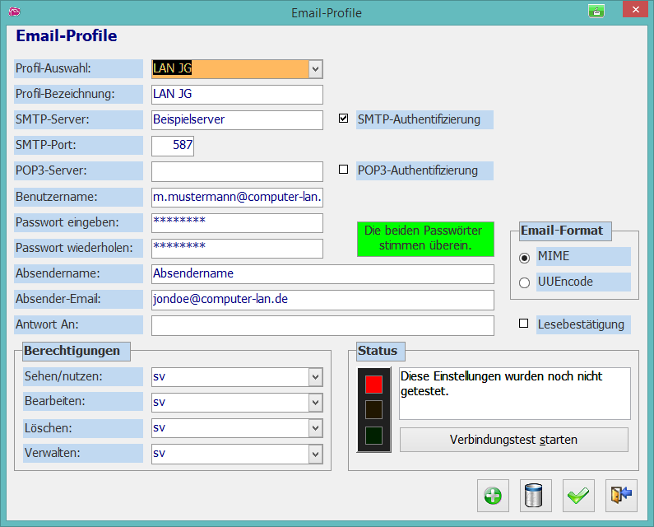Viewport: 654px width, 527px height.
Task: Click the green title bar button
Action: point(596,12)
